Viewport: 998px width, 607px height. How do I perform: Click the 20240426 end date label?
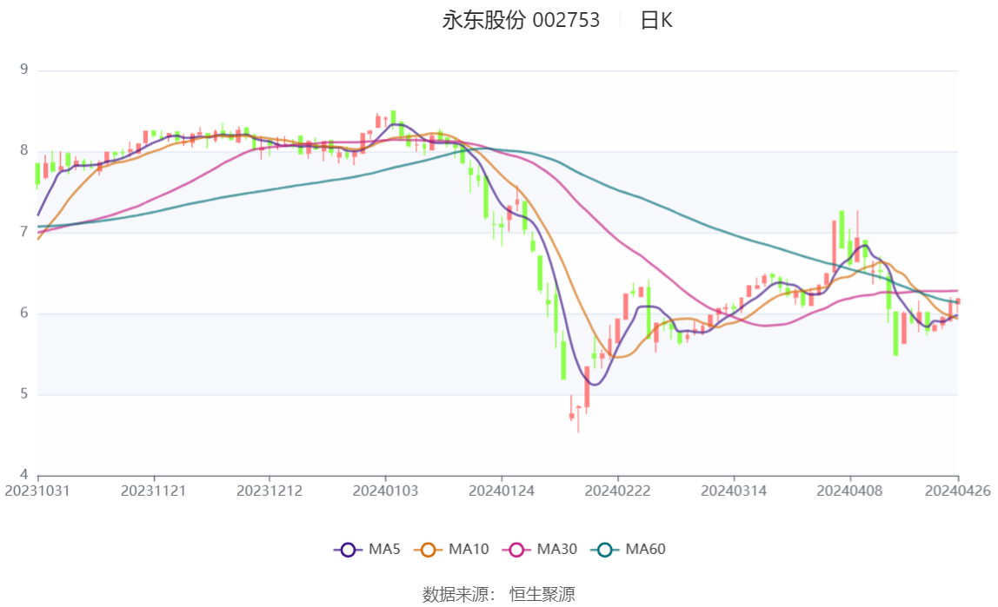[x=958, y=492]
